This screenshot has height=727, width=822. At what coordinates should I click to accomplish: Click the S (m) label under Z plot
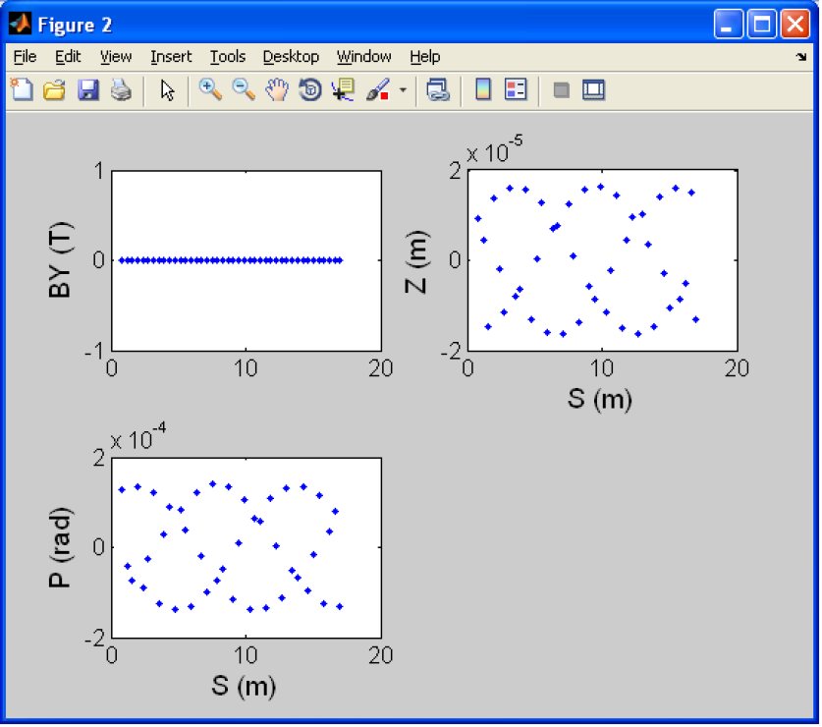599,399
